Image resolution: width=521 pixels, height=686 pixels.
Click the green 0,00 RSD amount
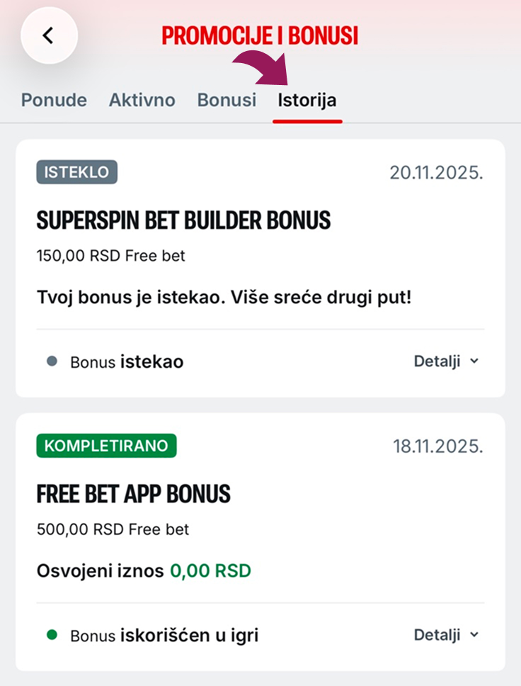[x=211, y=571]
